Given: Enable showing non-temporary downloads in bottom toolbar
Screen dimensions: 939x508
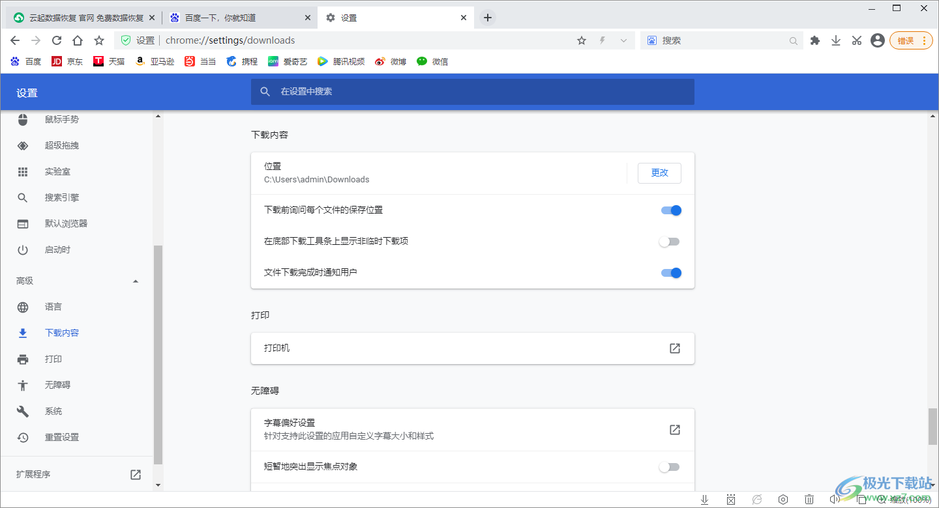Looking at the screenshot, I should (669, 241).
